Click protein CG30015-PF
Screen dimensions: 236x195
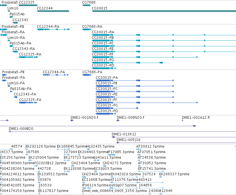[106, 100]
